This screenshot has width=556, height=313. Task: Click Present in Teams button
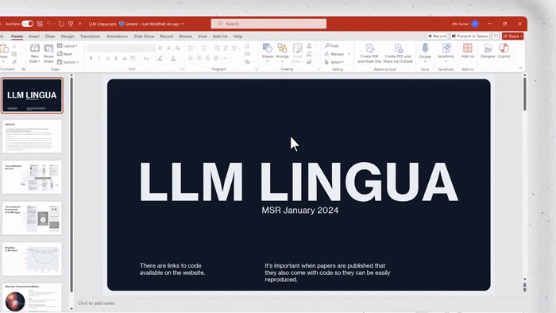pyautogui.click(x=470, y=37)
